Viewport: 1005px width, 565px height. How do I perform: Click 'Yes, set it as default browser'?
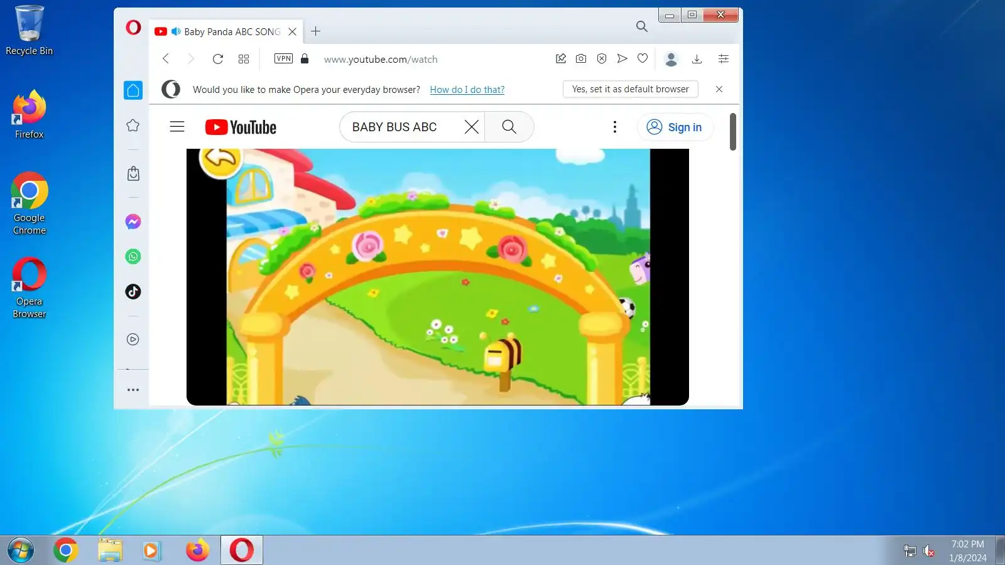[630, 89]
